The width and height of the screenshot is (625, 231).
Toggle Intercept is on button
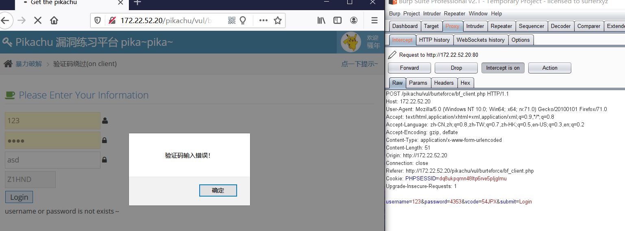(503, 68)
